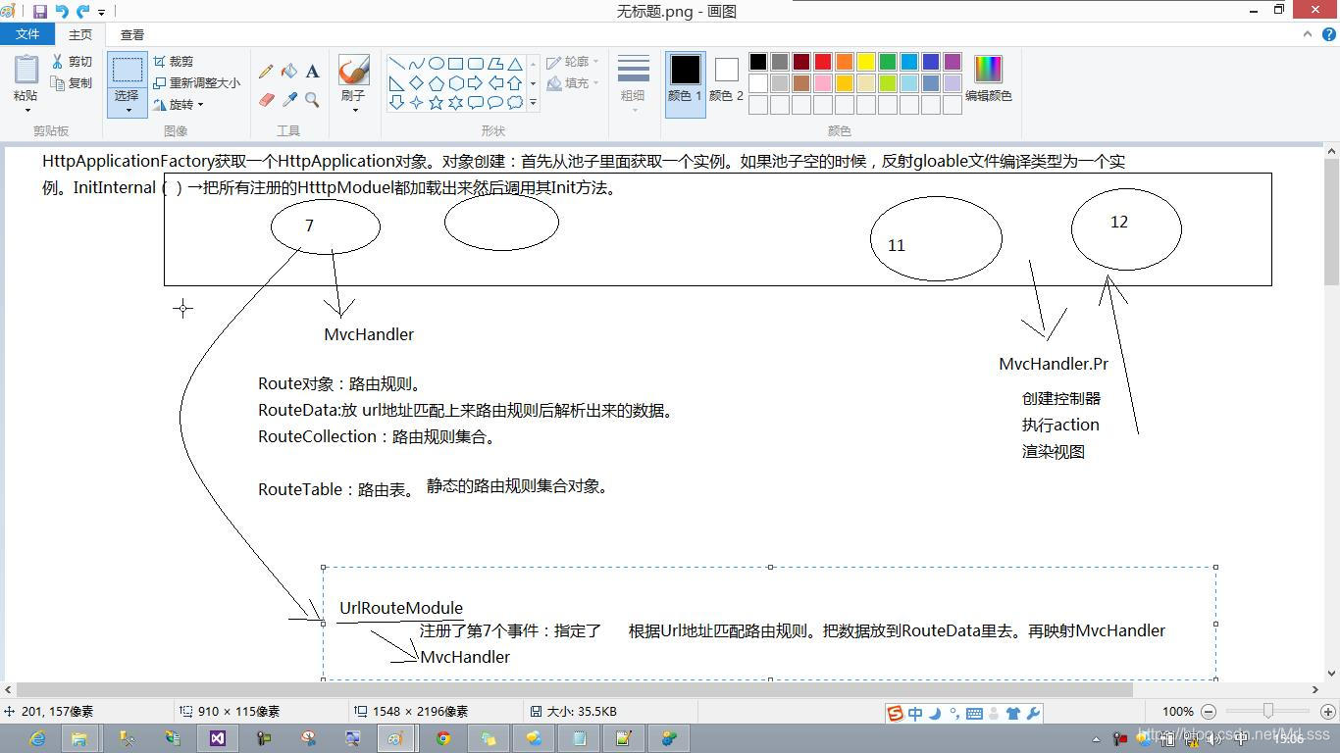Pick the Diamond shape
Screen dimensions: 1340x753
(x=417, y=82)
